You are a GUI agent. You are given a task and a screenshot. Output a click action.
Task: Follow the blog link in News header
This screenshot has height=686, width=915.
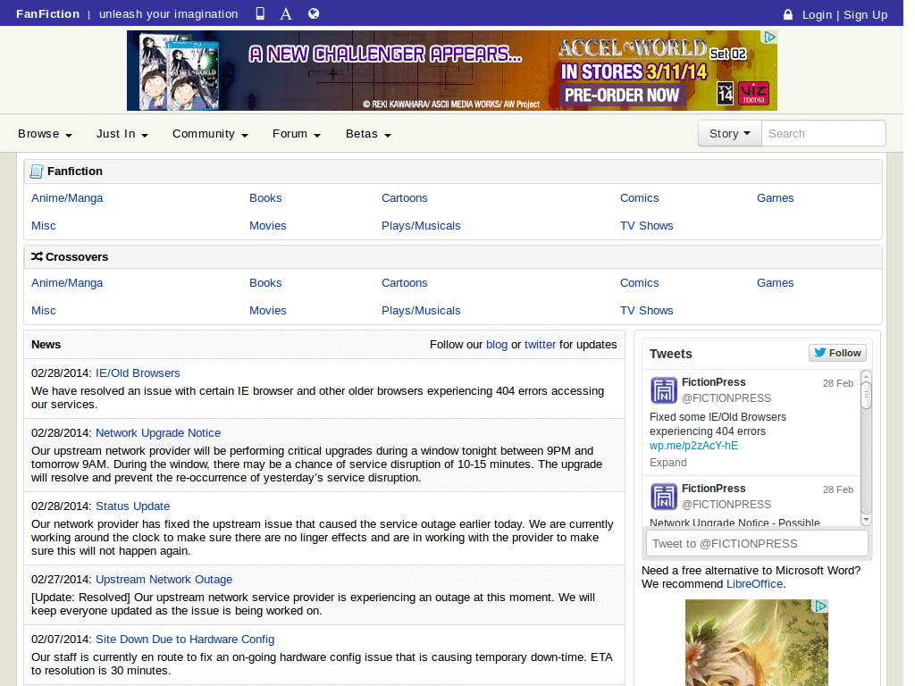click(497, 345)
